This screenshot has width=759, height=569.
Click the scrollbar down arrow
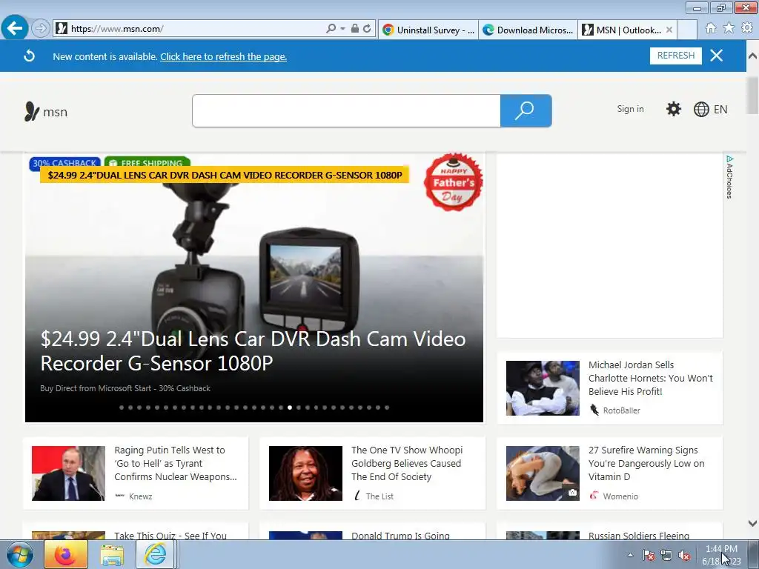pyautogui.click(x=752, y=523)
